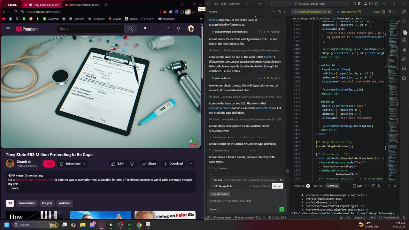Image resolution: width=409 pixels, height=230 pixels.
Task: Open Selection menu in editor
Action: tap(235, 4)
